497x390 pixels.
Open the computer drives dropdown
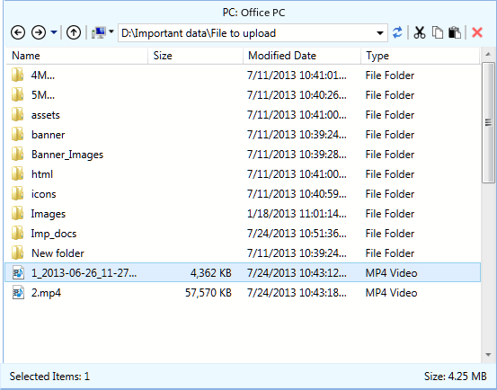pyautogui.click(x=102, y=32)
